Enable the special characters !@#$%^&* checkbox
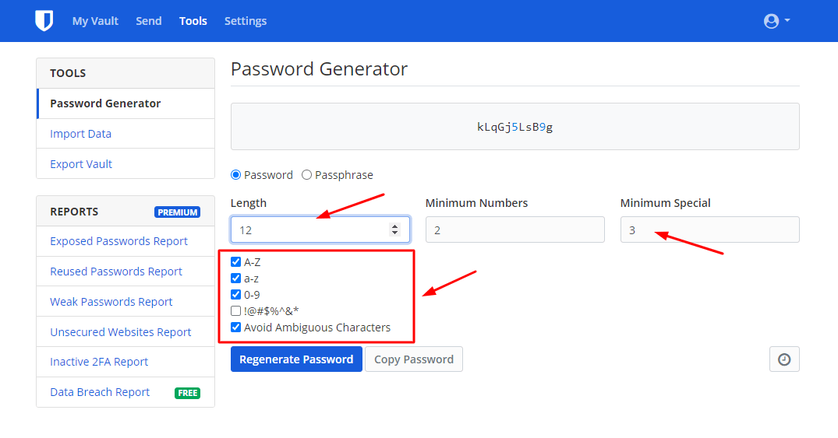838x438 pixels. pyautogui.click(x=236, y=311)
